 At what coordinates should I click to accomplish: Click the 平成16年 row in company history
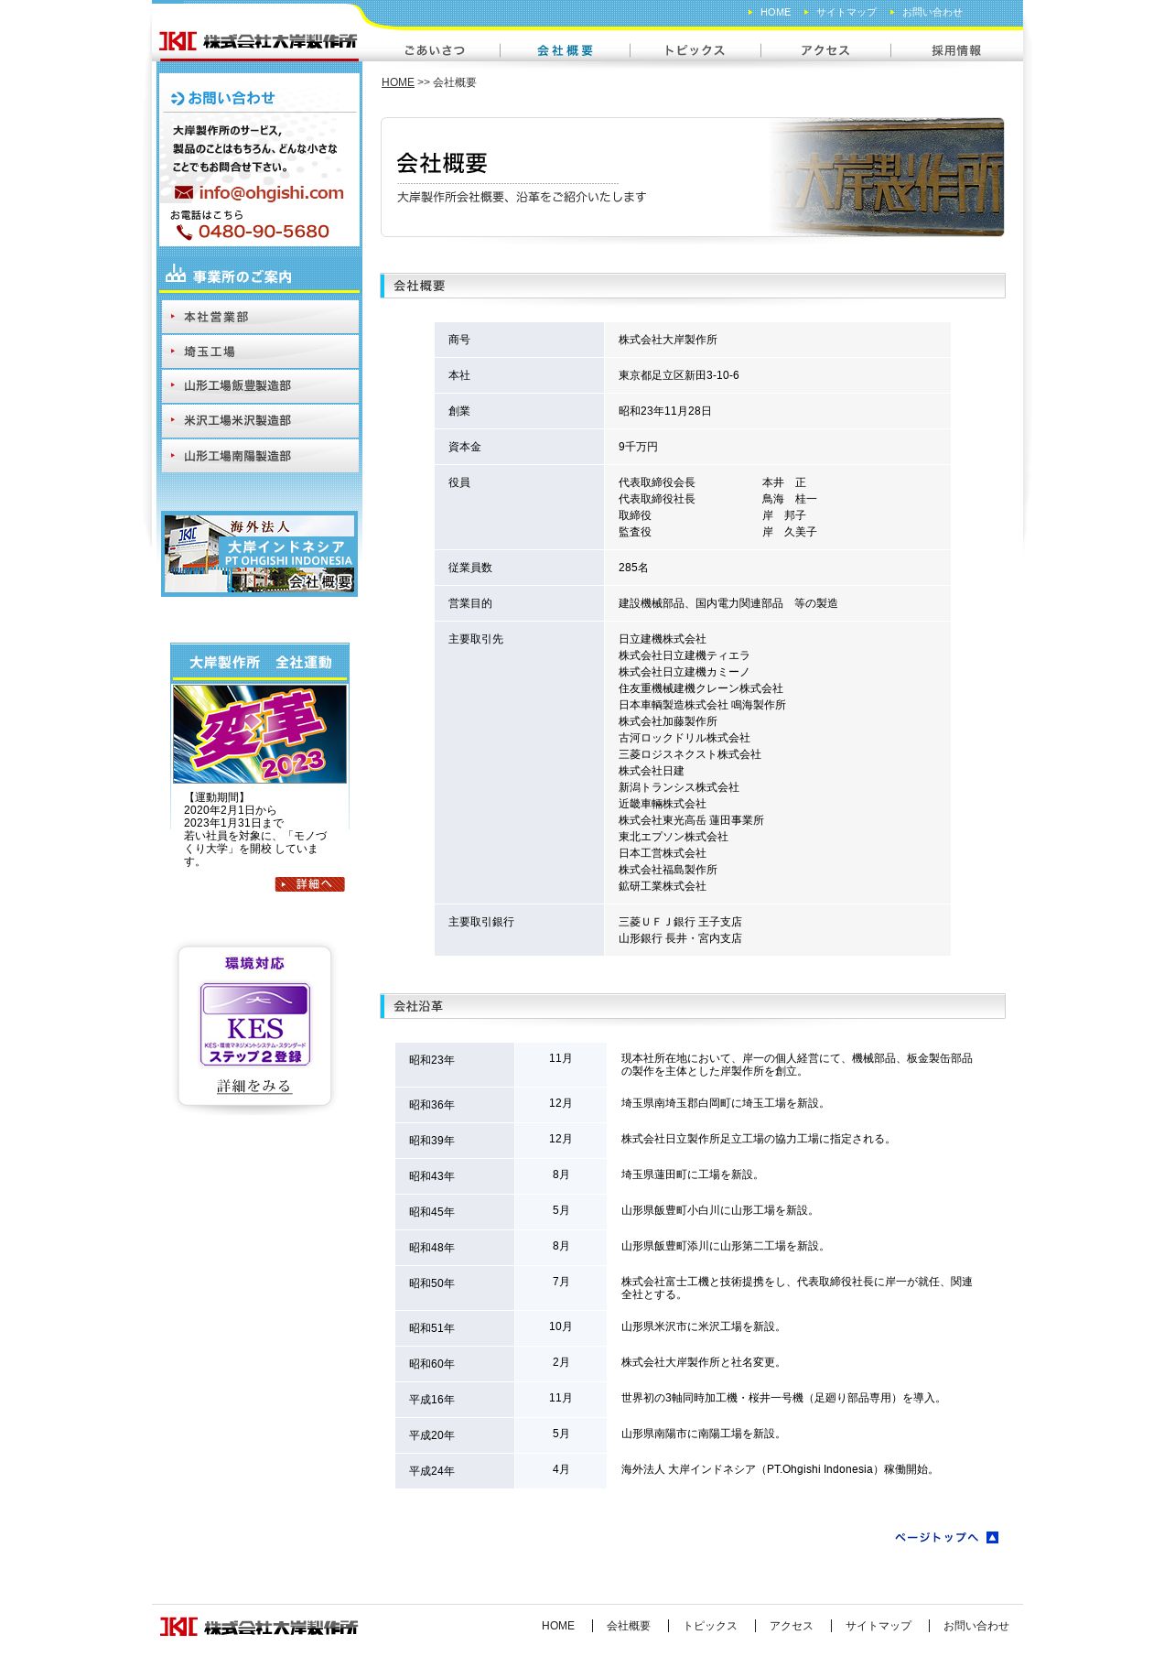tap(693, 1399)
